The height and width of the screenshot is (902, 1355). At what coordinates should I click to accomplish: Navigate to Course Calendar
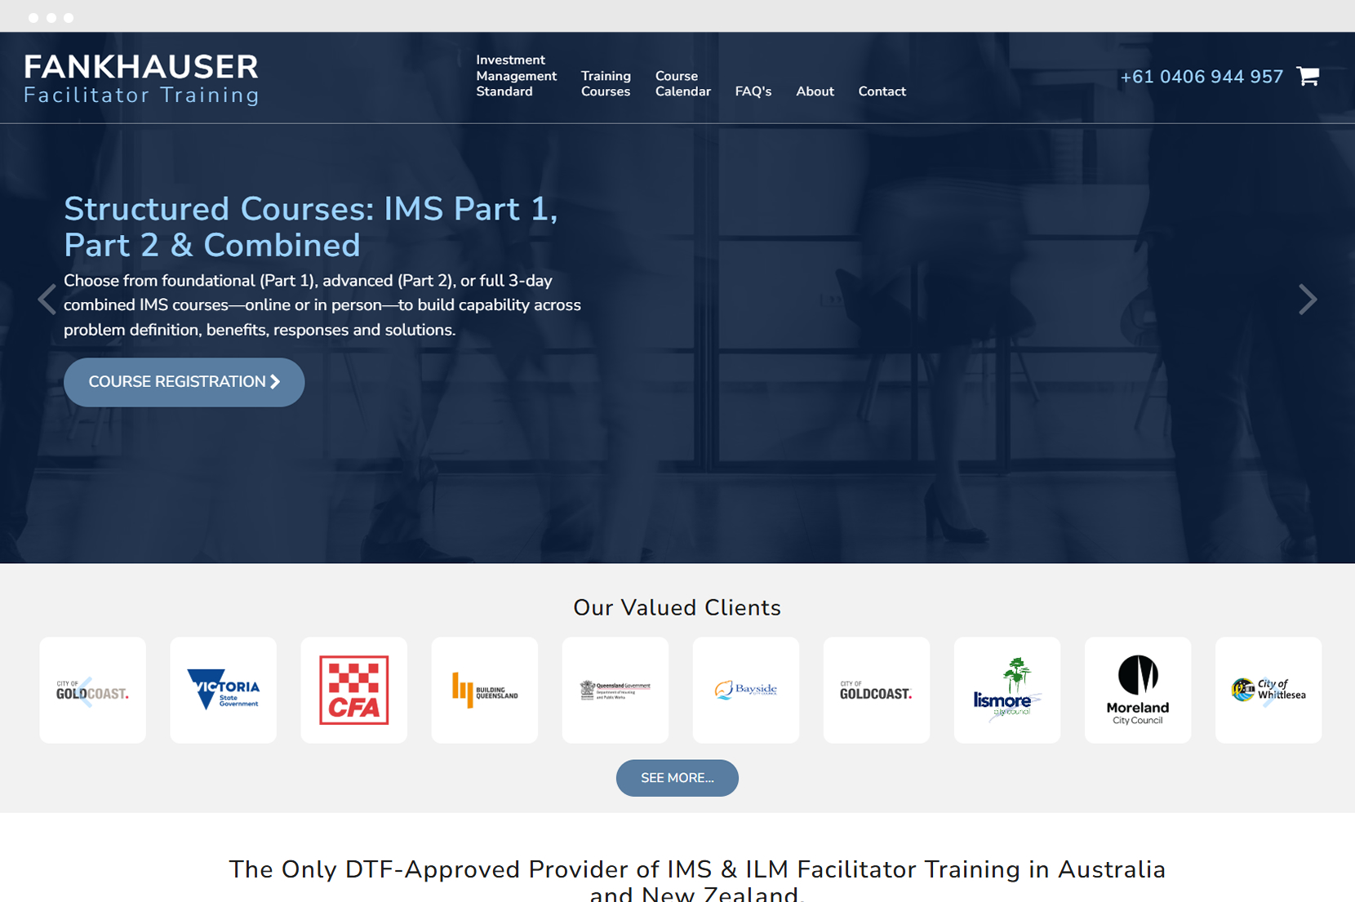682,83
